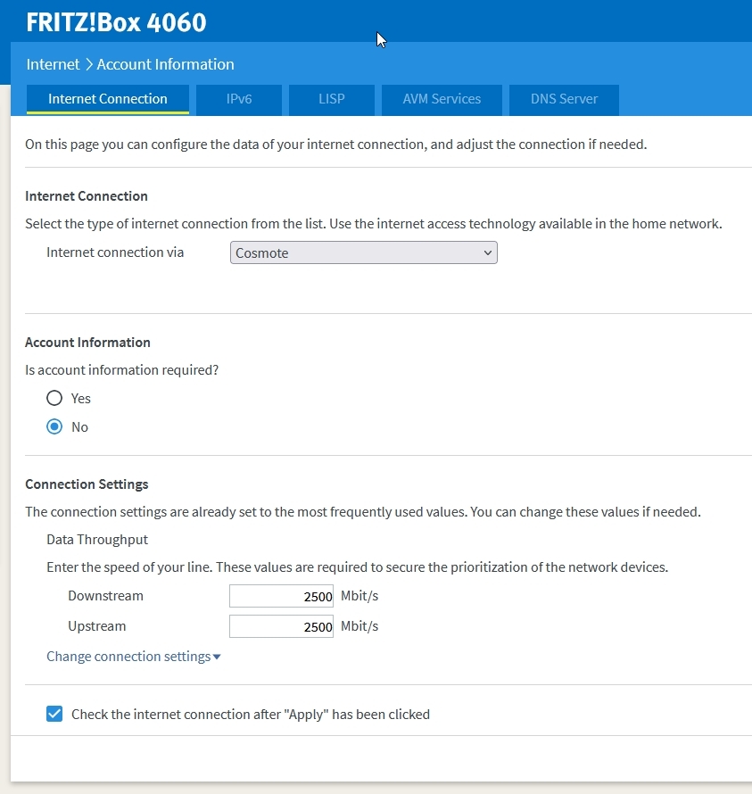The image size is (752, 794).
Task: Click the breadcrumb chevron separator after Internet
Action: pyautogui.click(x=88, y=64)
